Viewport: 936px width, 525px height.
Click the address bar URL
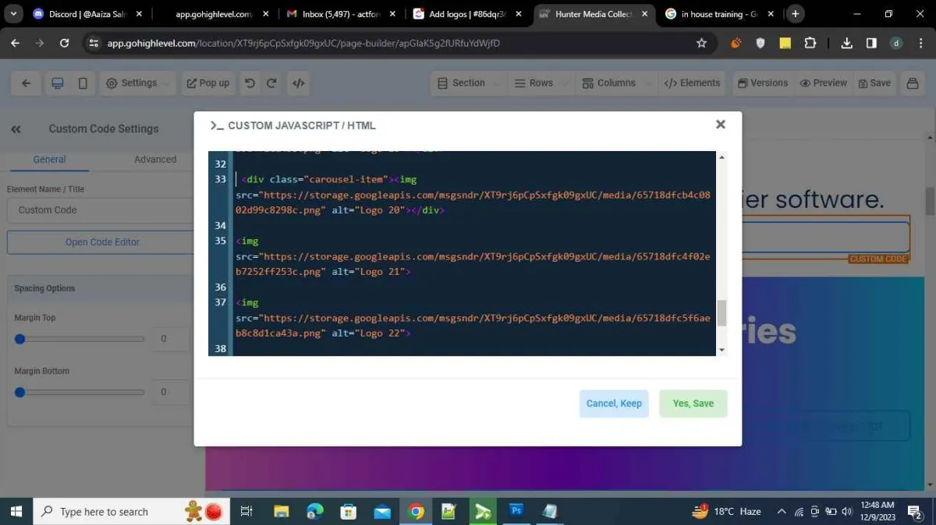(x=303, y=44)
